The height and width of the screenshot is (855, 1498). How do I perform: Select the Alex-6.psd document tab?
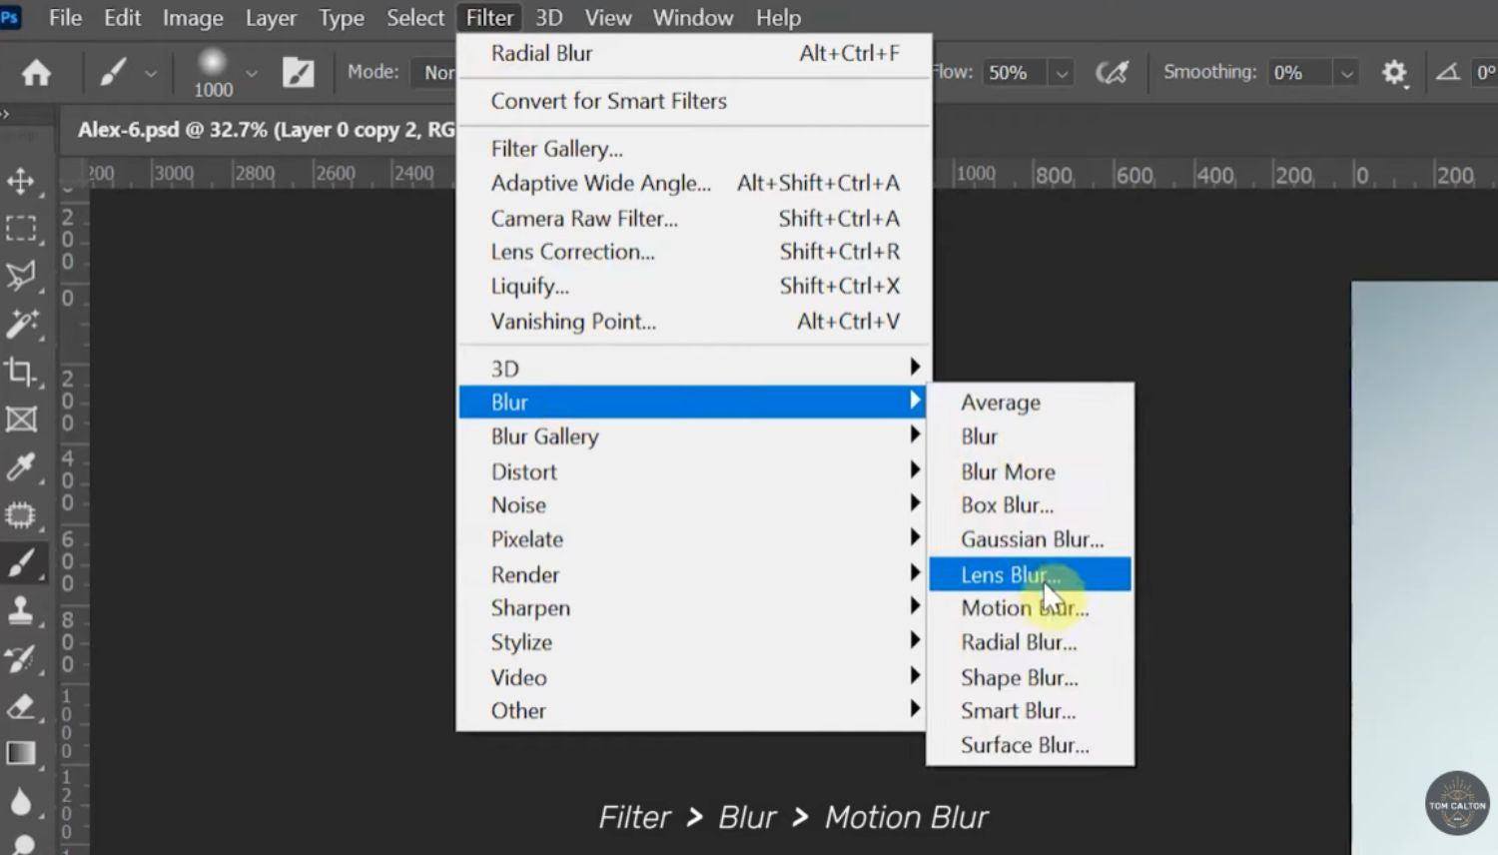click(265, 130)
